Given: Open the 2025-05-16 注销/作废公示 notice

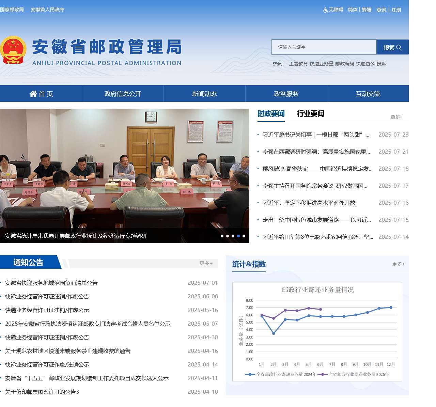Looking at the screenshot, I should click(47, 310).
